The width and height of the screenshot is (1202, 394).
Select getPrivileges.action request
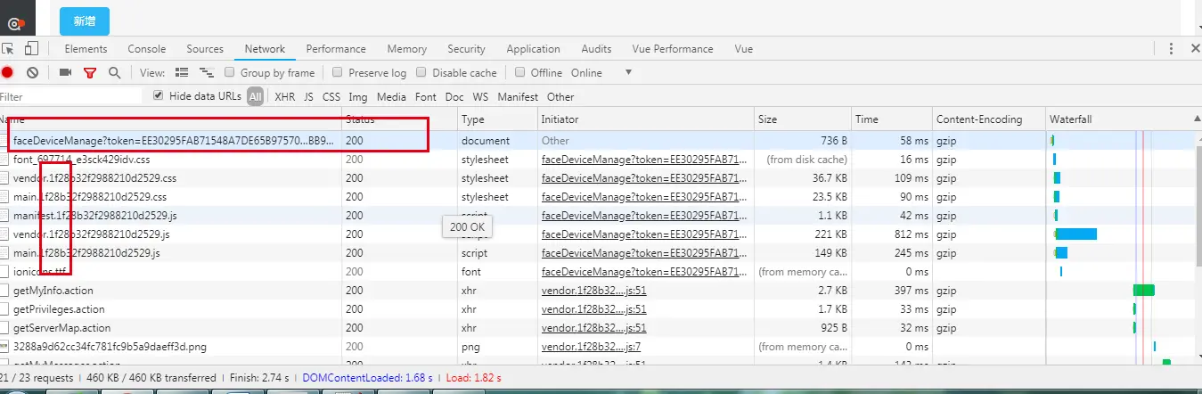[597, 309]
